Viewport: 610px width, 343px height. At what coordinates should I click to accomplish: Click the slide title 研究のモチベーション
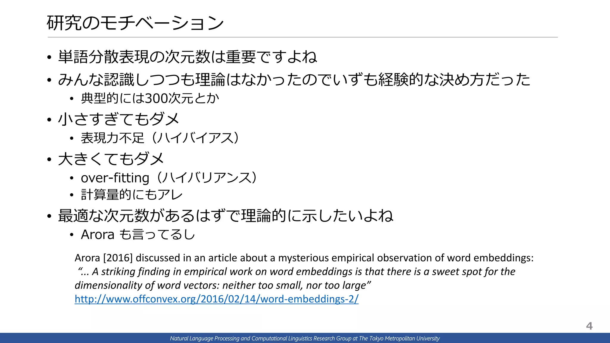(x=136, y=23)
